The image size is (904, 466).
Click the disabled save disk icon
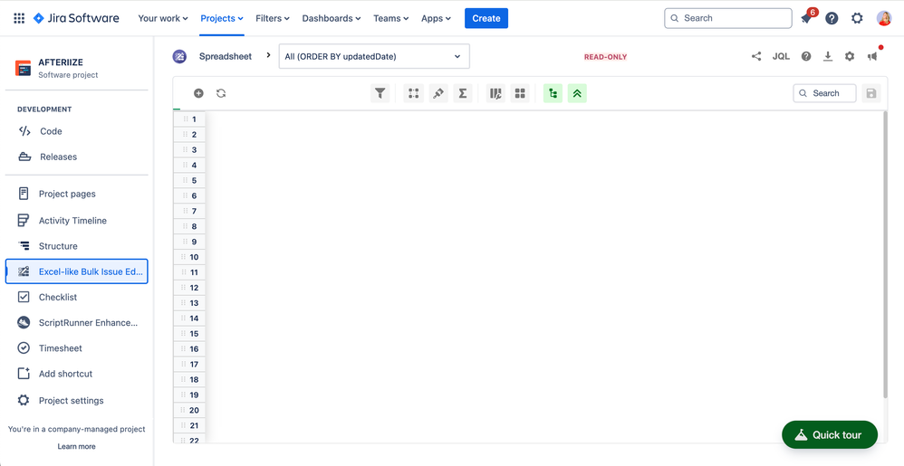(x=871, y=93)
